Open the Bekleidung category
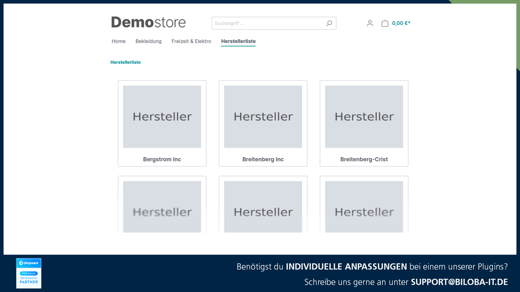The height and width of the screenshot is (292, 520). click(x=148, y=41)
